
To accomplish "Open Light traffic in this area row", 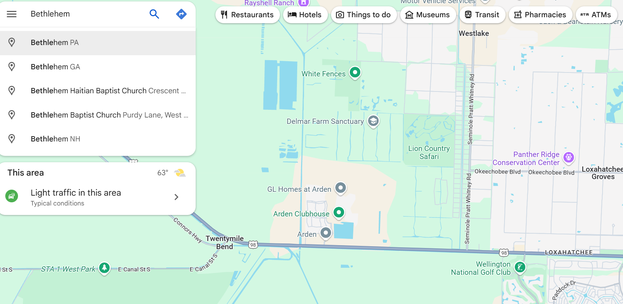I will click(98, 197).
